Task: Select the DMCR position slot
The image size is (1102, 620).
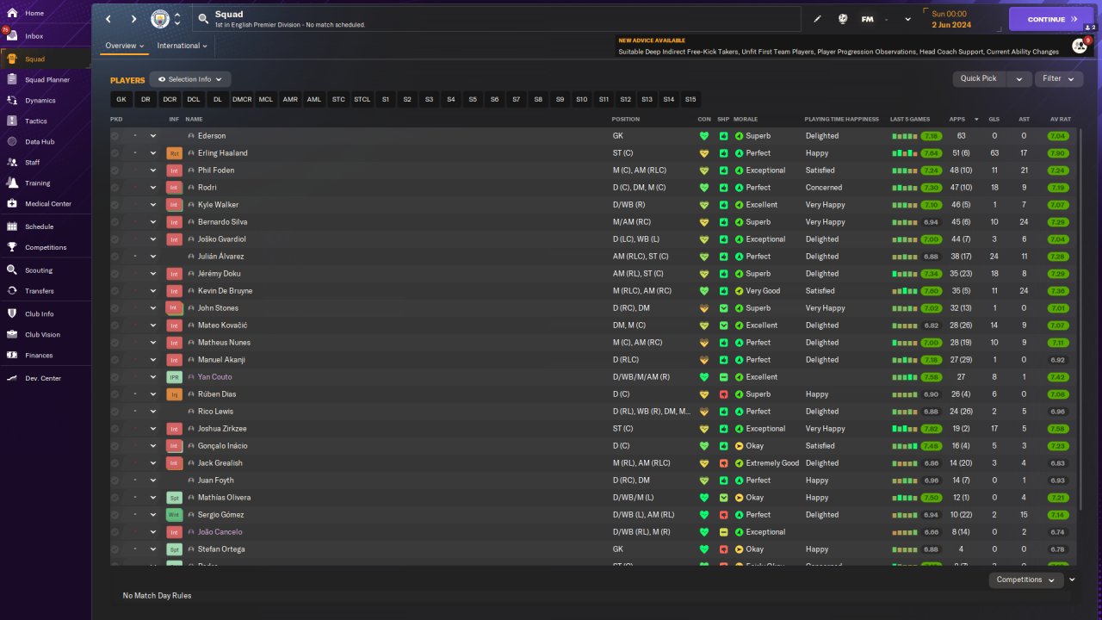Action: point(242,99)
